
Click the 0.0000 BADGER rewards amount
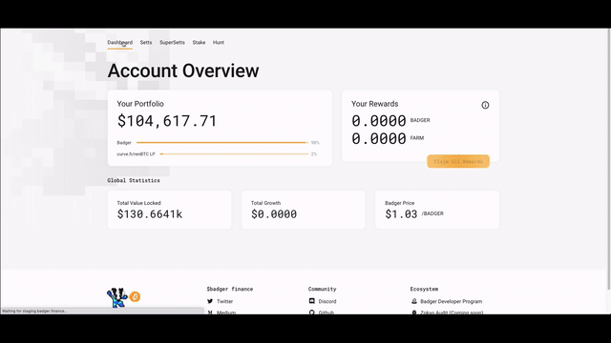[x=379, y=121]
